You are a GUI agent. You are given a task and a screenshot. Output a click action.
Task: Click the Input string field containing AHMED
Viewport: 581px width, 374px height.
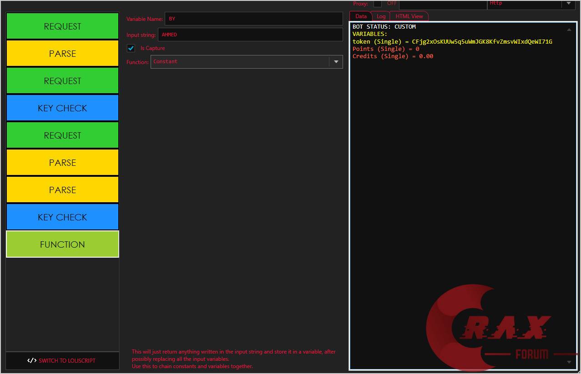(250, 34)
